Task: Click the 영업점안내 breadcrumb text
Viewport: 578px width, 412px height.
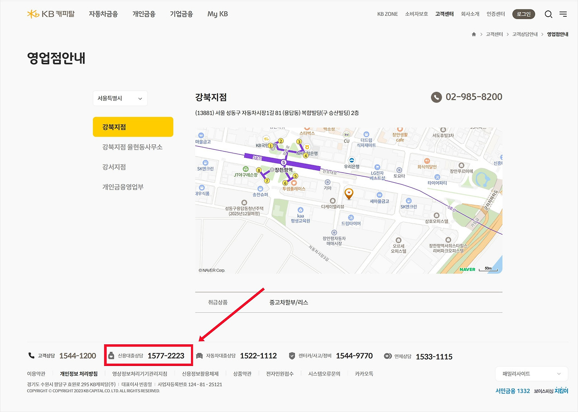Action: [x=558, y=34]
